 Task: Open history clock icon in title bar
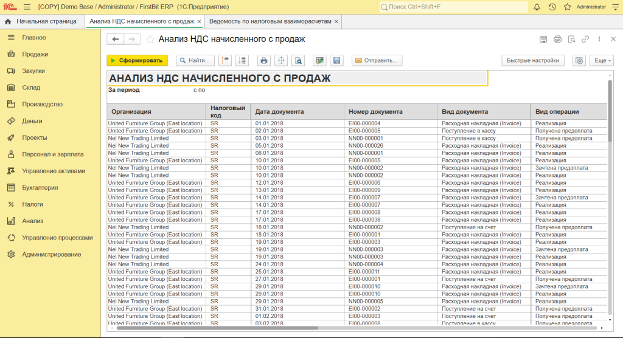click(x=552, y=7)
